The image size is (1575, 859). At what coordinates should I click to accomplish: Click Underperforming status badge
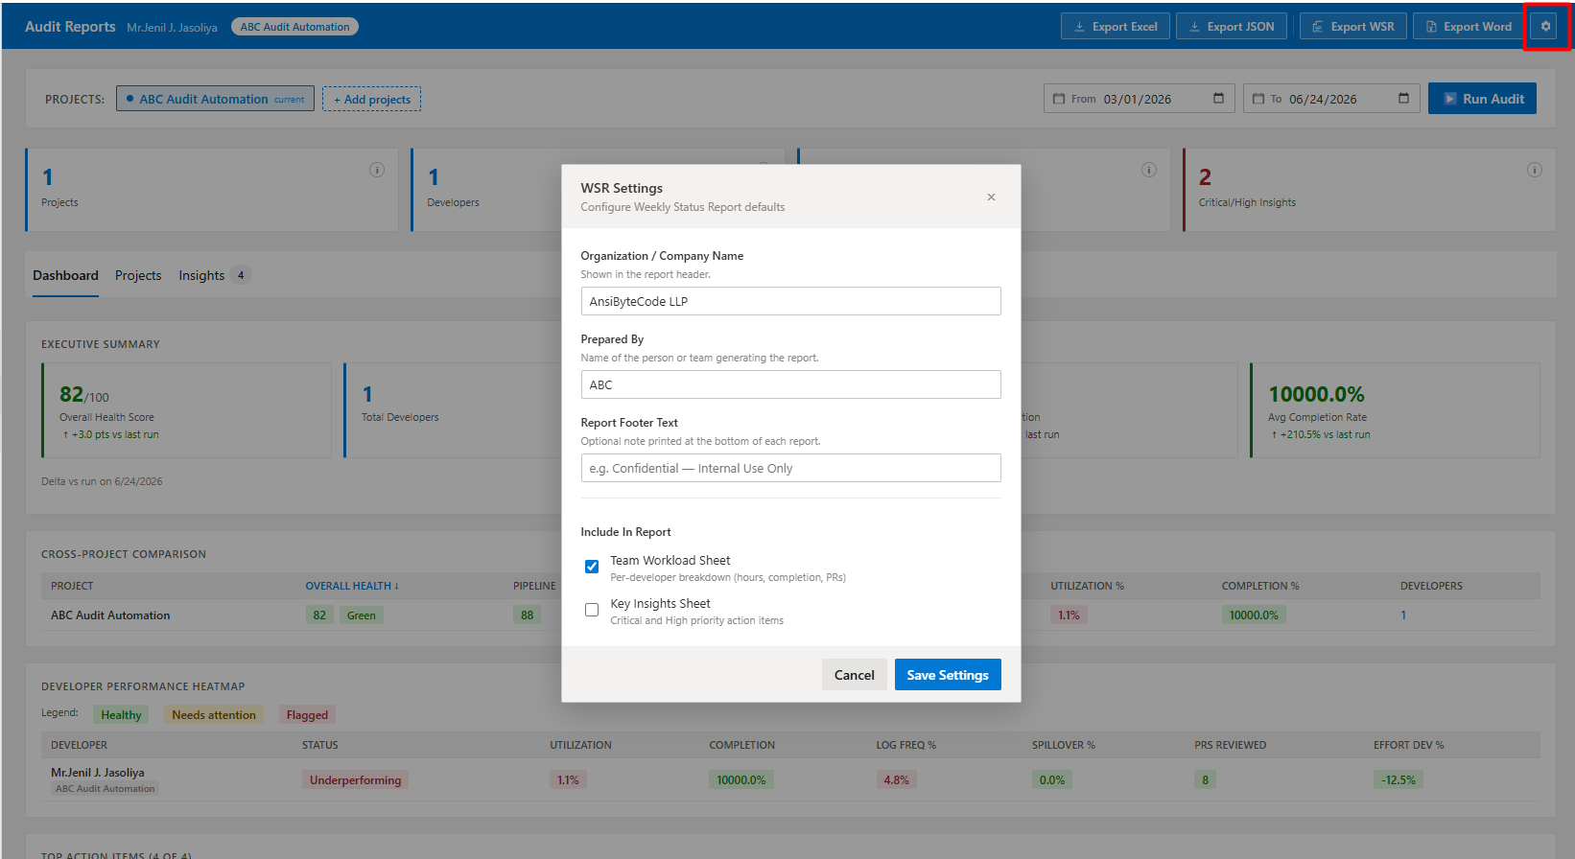[x=355, y=780]
